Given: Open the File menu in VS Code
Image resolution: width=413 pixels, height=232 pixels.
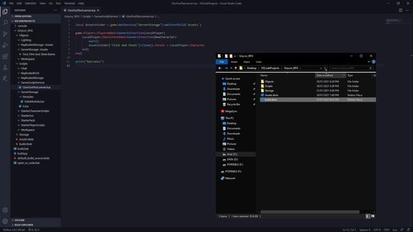Looking at the screenshot, I should pyautogui.click(x=12, y=3).
